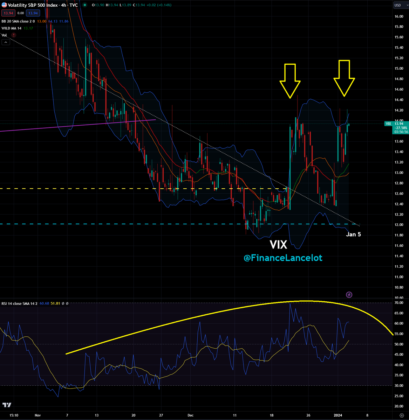The width and height of the screenshot is (409, 420).
Task: Click the TradingView logo
Action: click(x=7, y=405)
